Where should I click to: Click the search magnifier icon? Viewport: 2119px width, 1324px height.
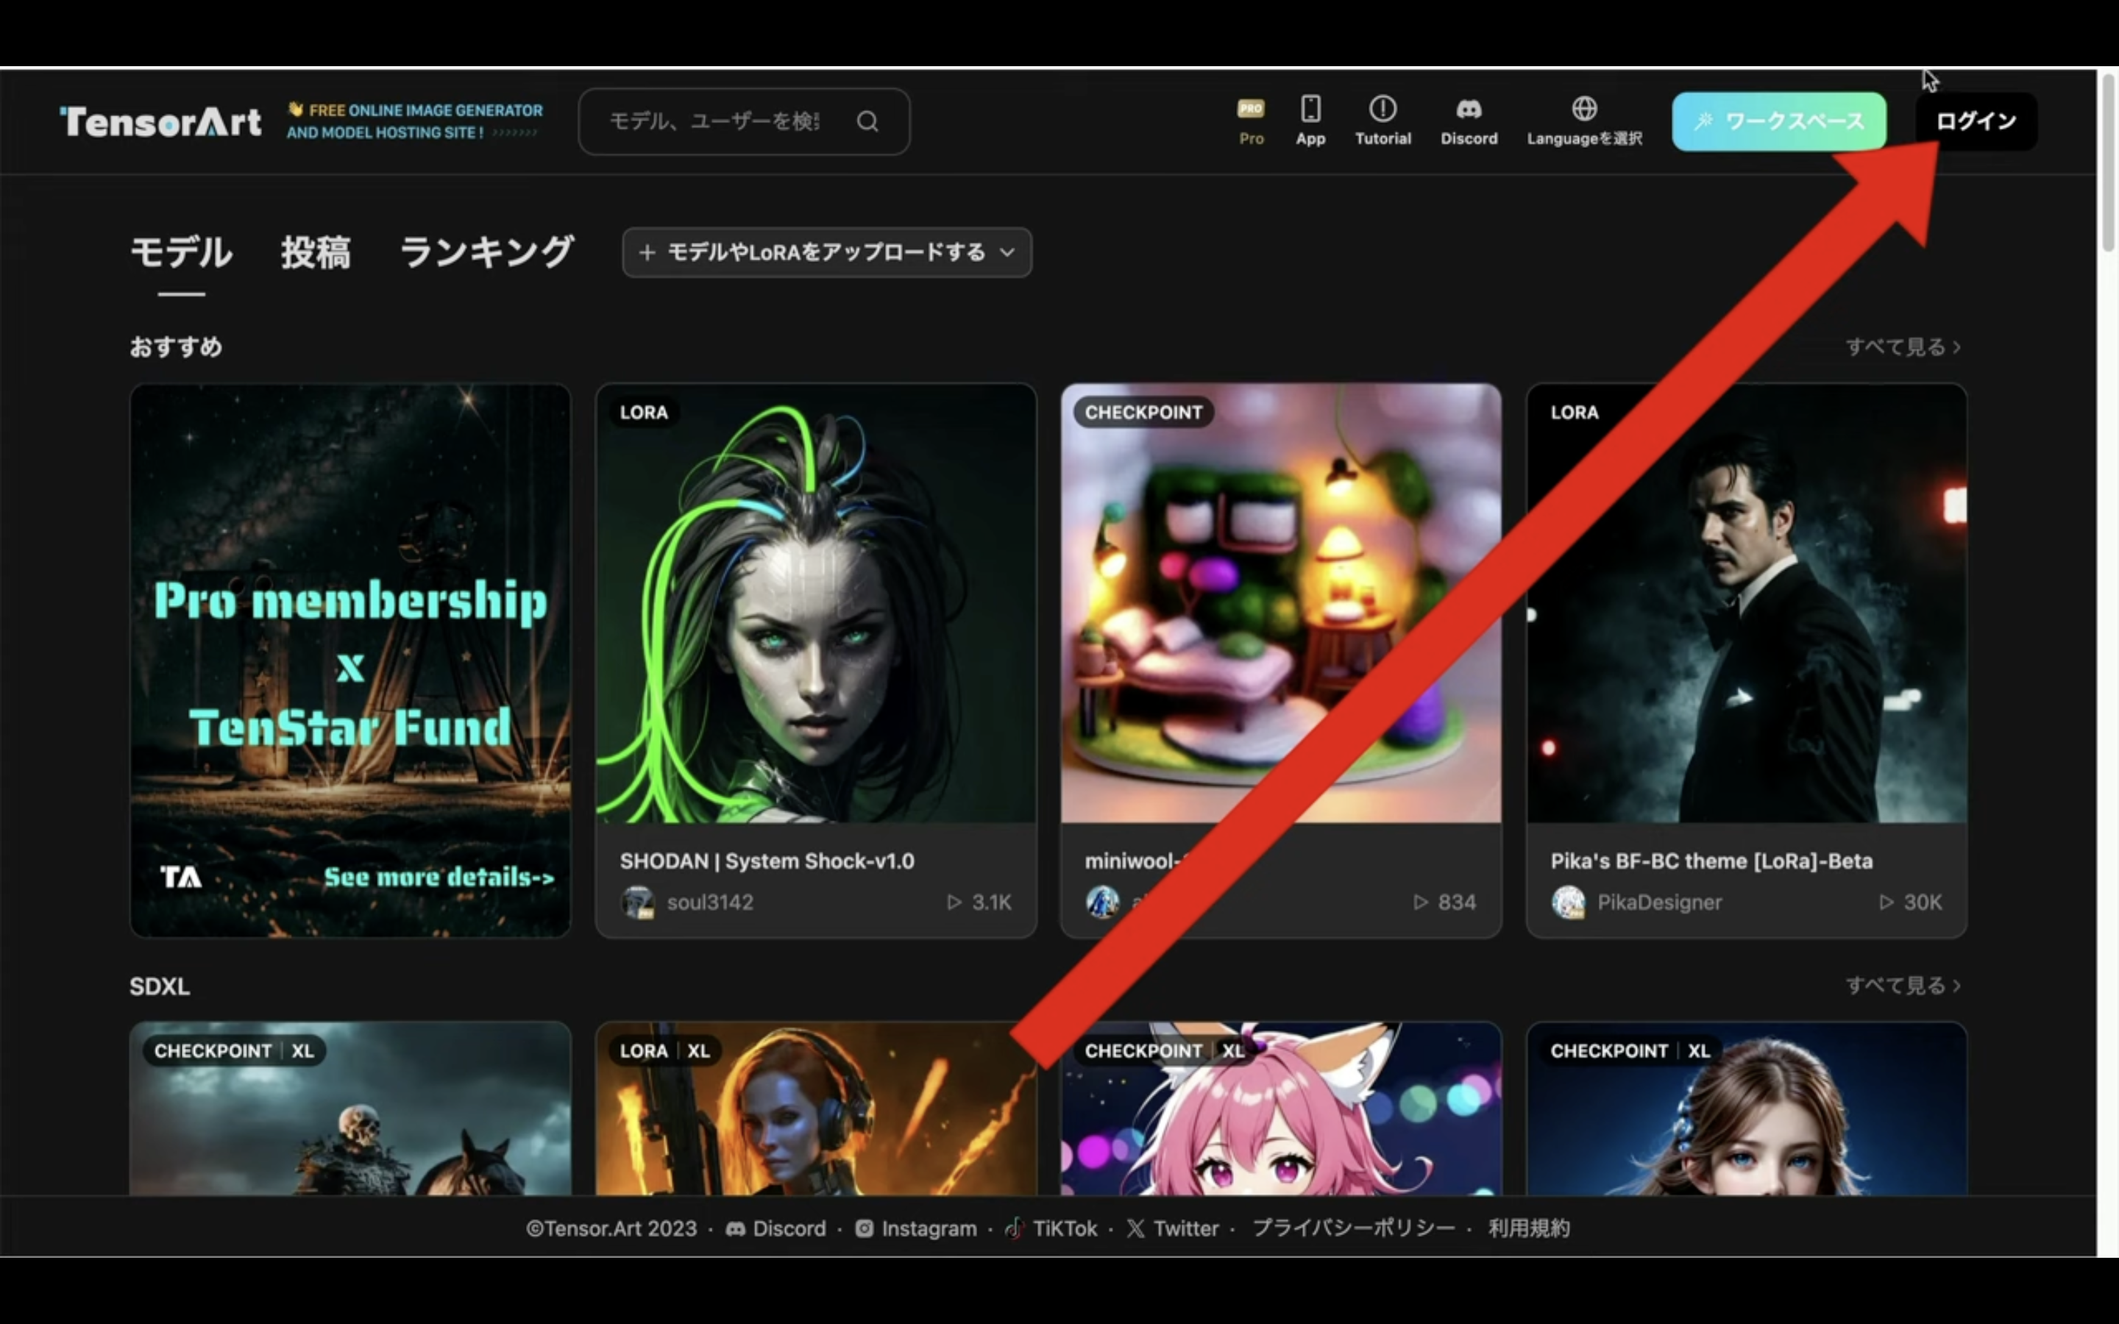(867, 121)
